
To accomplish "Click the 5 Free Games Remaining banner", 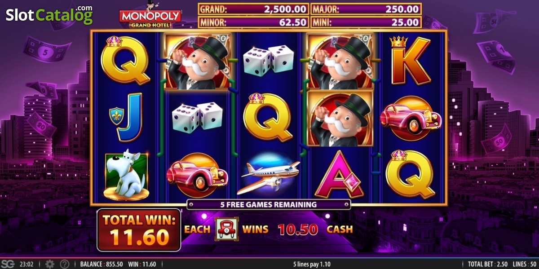I will coord(269,204).
